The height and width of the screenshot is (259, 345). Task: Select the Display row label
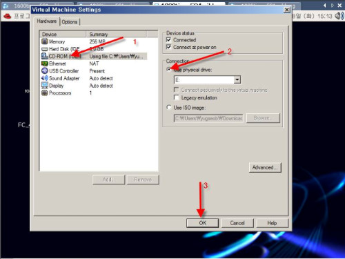point(56,86)
